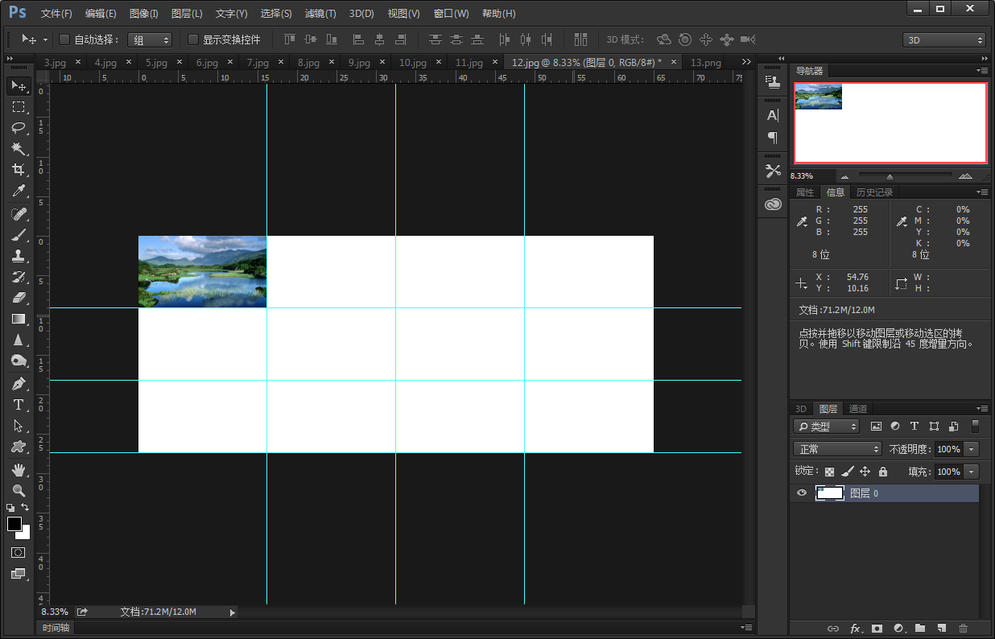Select the Magic Wand tool
Screen dimensions: 995x639
(x=18, y=148)
